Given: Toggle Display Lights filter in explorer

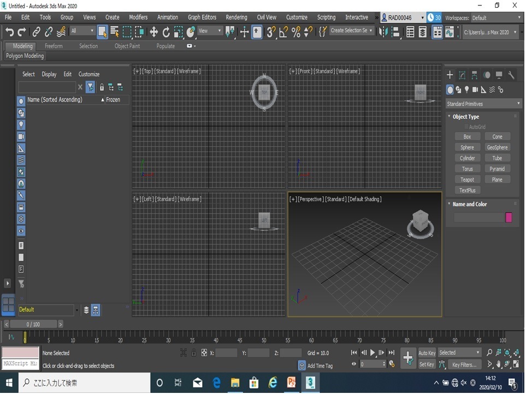Looking at the screenshot, I should 21,124.
